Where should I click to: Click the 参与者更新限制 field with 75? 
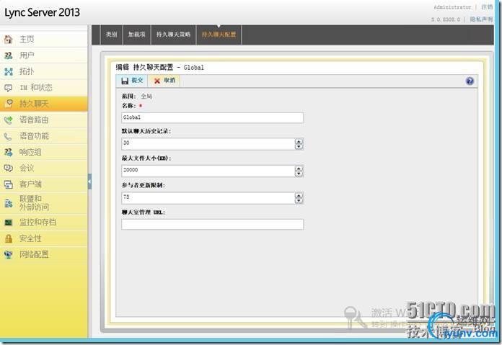(208, 198)
